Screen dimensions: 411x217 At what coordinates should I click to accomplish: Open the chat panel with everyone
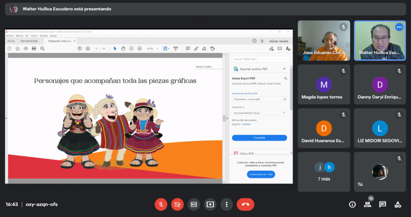383,204
